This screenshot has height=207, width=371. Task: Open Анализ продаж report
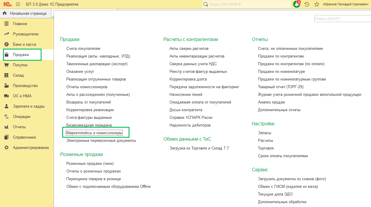tap(271, 102)
